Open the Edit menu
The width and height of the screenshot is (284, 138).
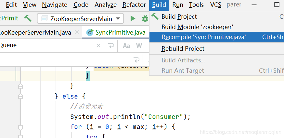pos(11,5)
